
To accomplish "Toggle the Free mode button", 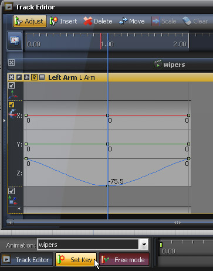I will (124, 260).
